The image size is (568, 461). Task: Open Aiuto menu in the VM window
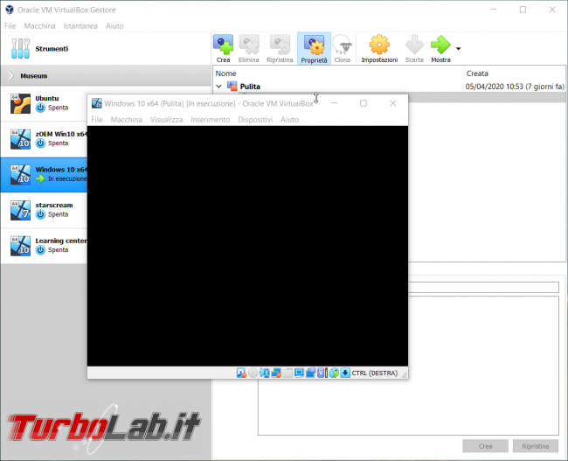pos(289,119)
